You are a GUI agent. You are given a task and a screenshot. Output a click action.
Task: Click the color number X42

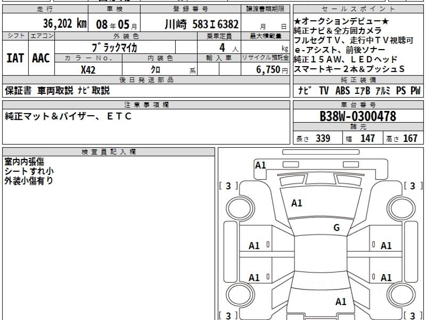tap(88, 70)
